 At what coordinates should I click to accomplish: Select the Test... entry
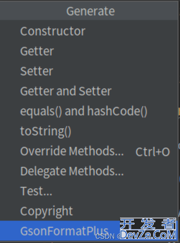[x=89, y=191]
